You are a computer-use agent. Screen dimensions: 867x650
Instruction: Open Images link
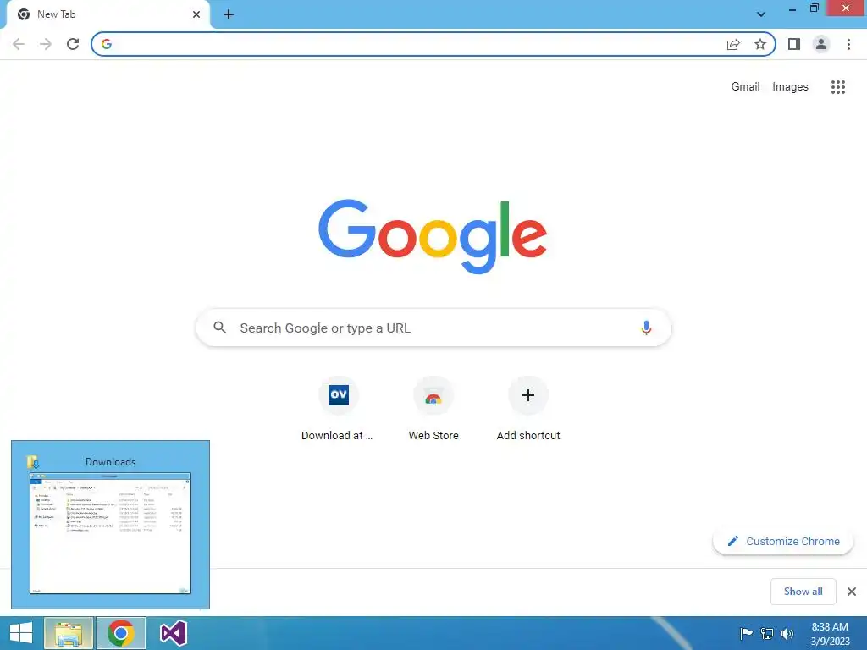790,87
